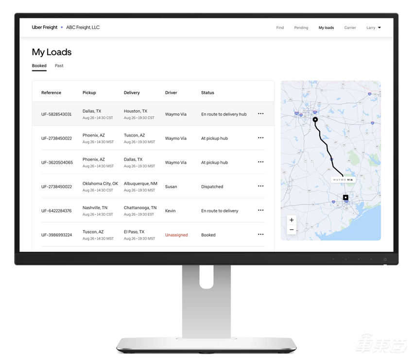The width and height of the screenshot is (413, 359).
Task: Click the Dallas origin marker on map
Action: coord(315,120)
